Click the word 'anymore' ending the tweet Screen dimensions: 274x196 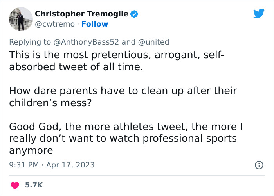click(x=31, y=150)
